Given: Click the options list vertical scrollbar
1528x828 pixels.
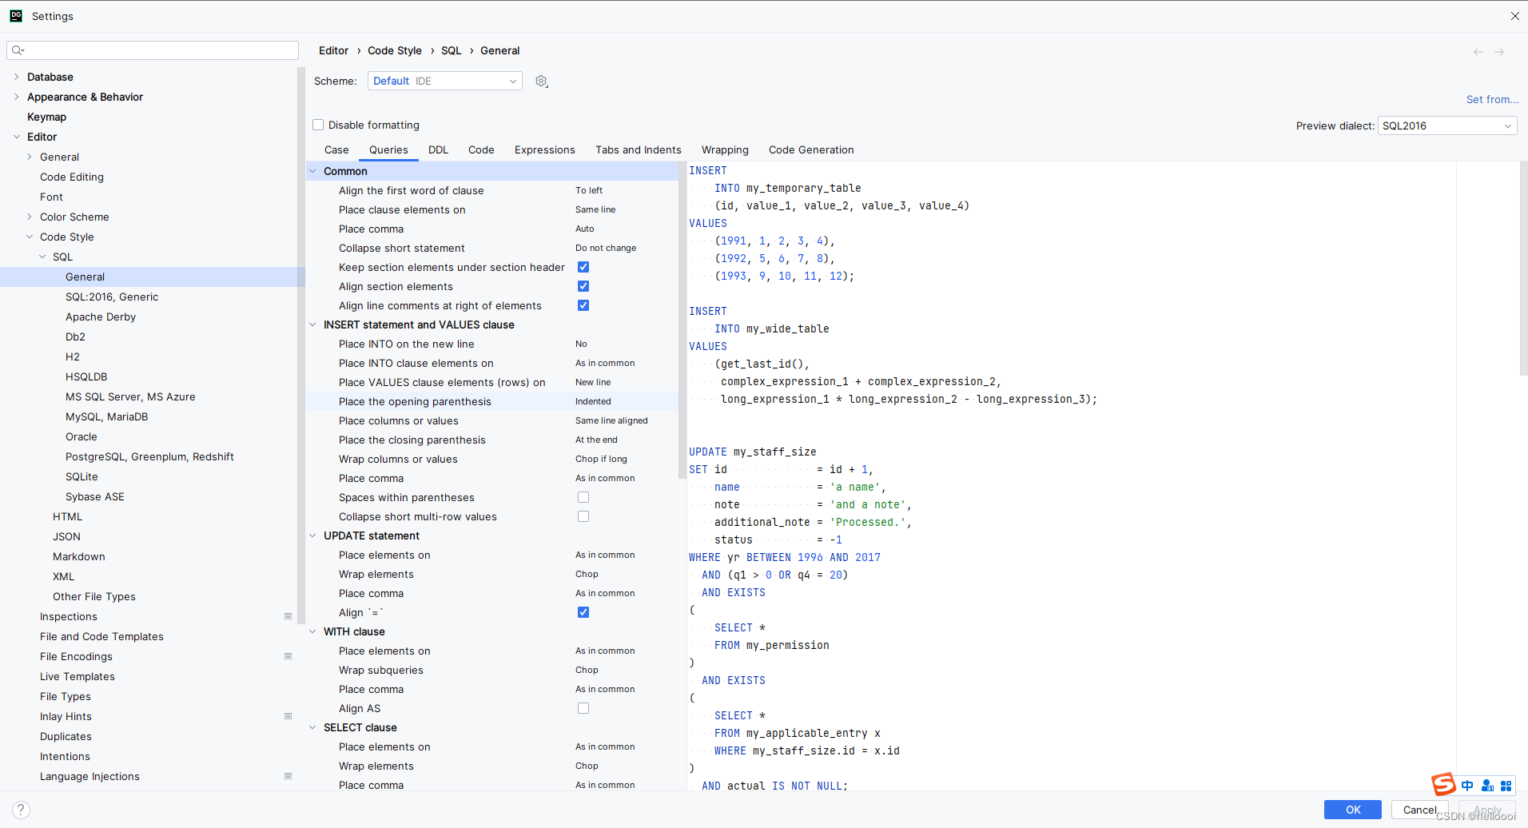Looking at the screenshot, I should pos(682,320).
